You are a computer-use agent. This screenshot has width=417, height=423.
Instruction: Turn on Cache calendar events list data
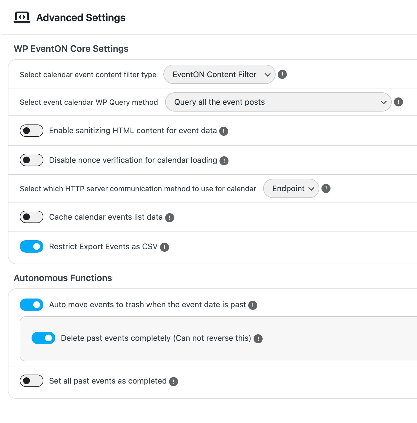pos(32,217)
